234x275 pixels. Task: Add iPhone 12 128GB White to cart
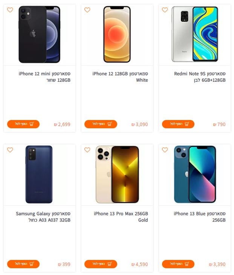[x=101, y=124]
